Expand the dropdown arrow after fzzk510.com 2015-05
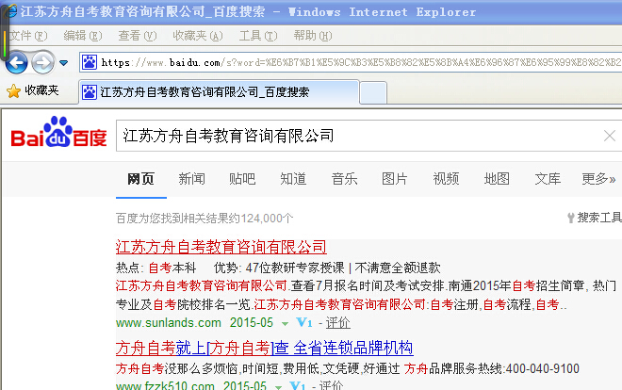This screenshot has height=390, width=622. (278, 387)
